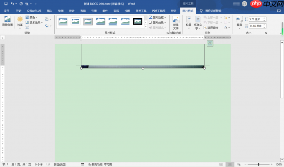The image size is (284, 167).
Task: Click the Crop (裁剪) tool icon
Action: coord(239,19)
